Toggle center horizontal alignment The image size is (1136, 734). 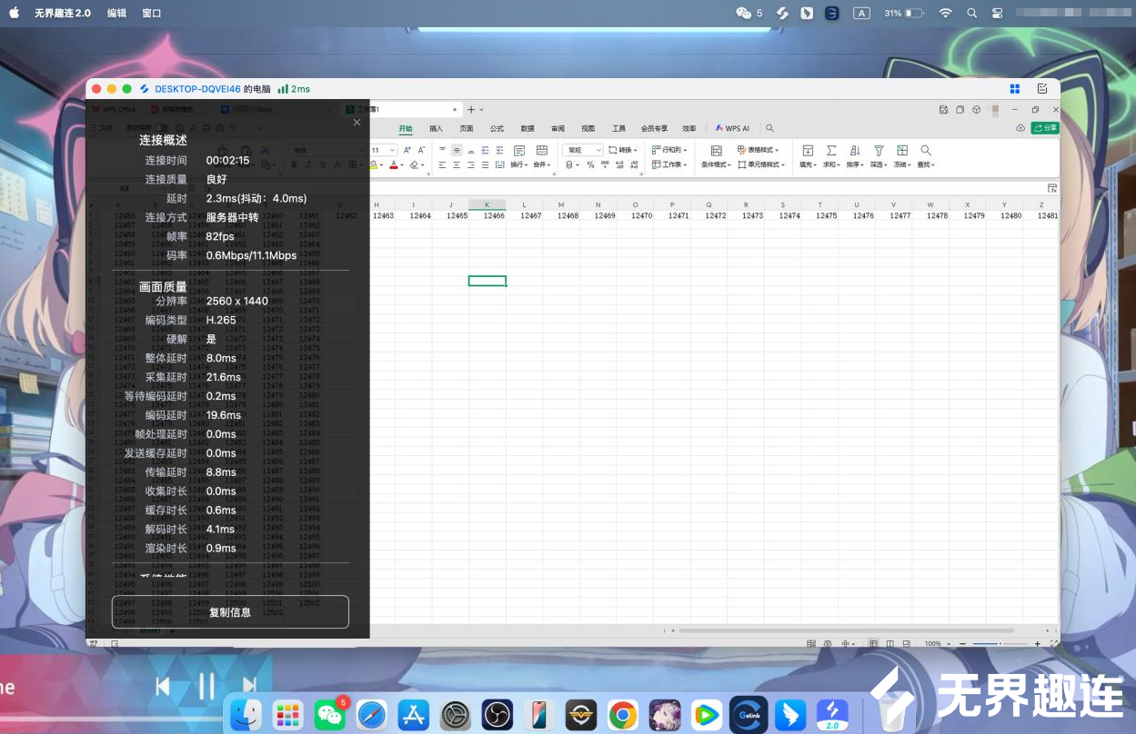coord(457,165)
